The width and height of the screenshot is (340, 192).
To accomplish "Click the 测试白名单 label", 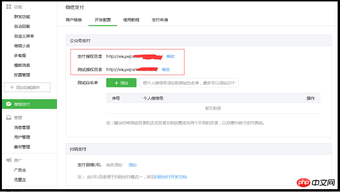I will click(87, 83).
